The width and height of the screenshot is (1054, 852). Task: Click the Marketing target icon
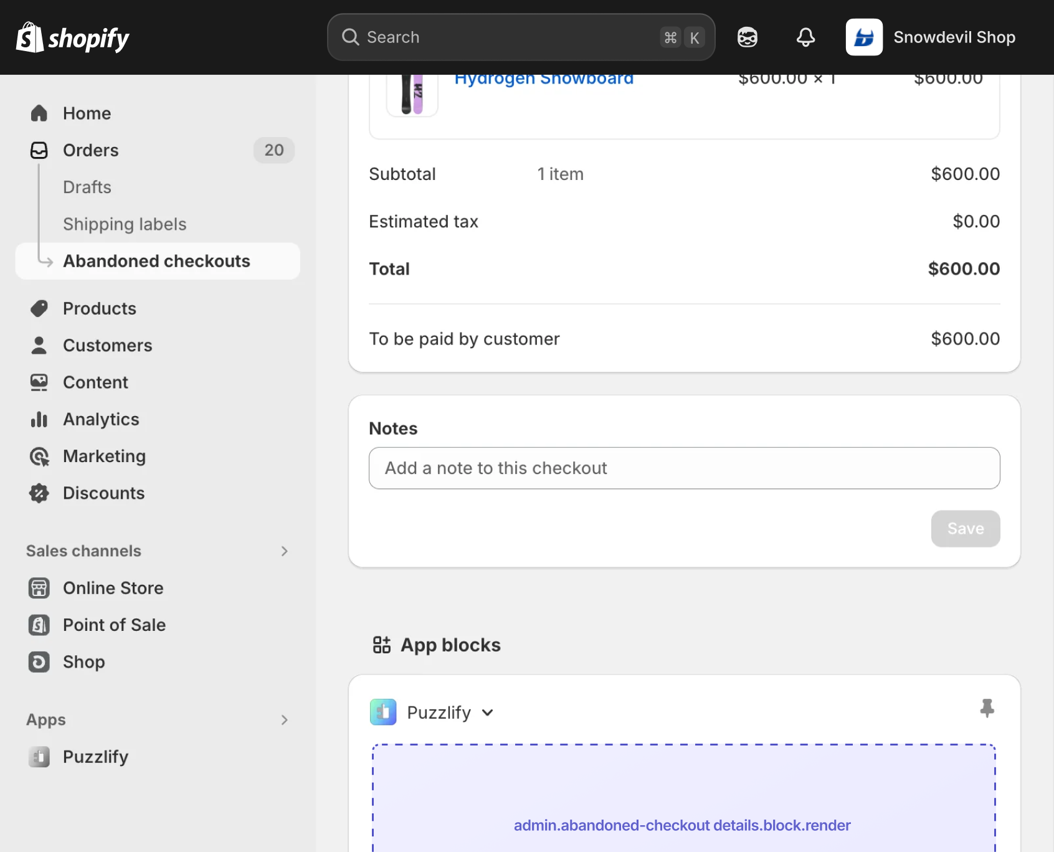[x=39, y=457]
